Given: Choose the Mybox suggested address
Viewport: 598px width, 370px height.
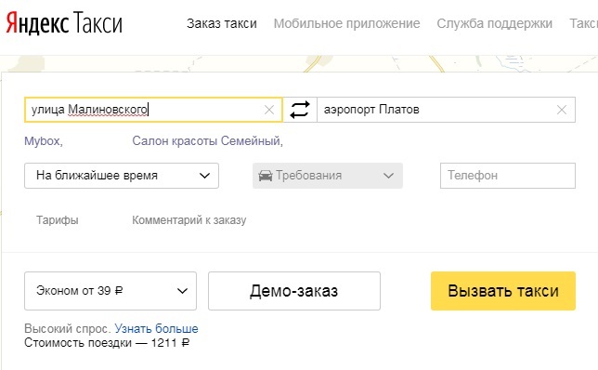Looking at the screenshot, I should click(44, 141).
